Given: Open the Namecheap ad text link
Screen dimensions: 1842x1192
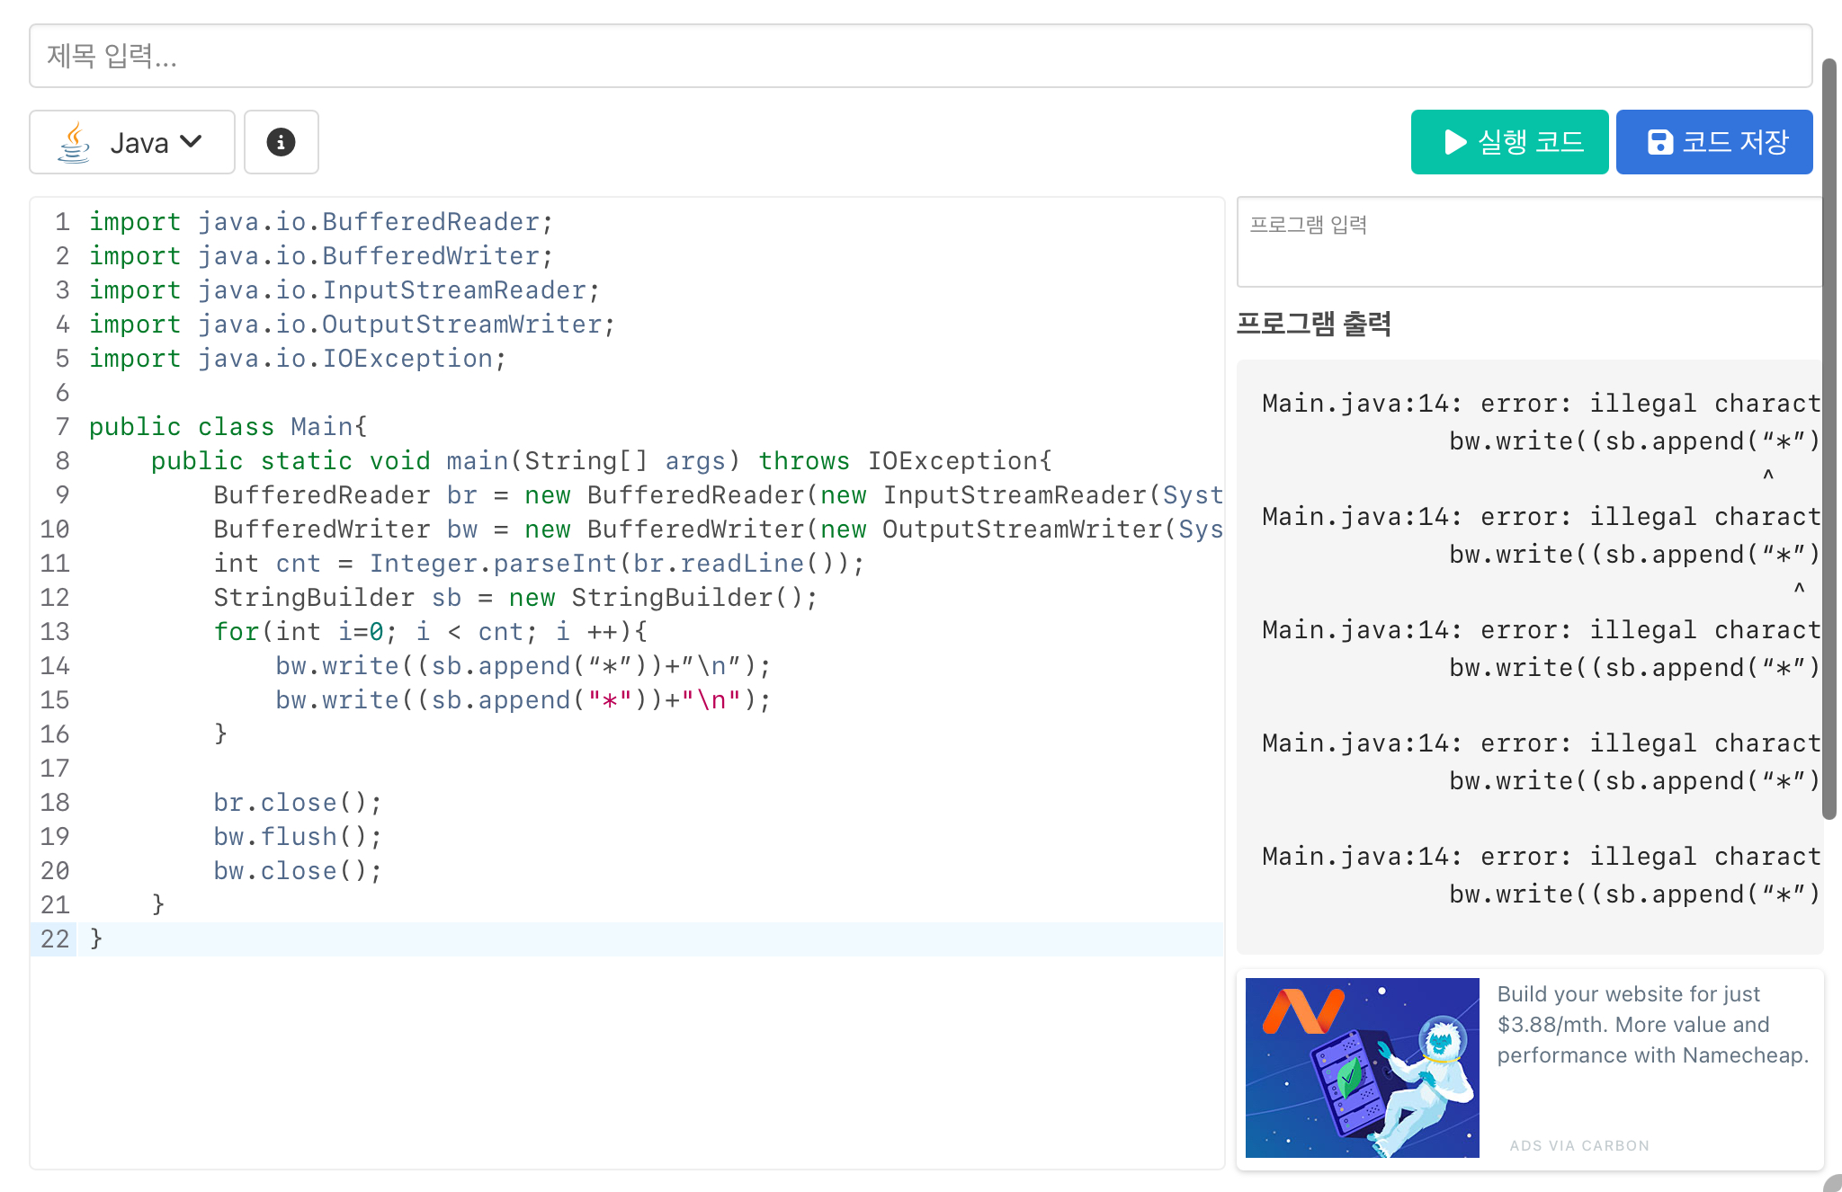Looking at the screenshot, I should pos(1651,1025).
